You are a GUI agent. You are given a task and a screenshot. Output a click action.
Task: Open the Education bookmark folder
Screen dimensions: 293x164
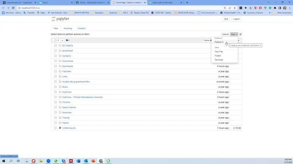[x=97, y=13]
